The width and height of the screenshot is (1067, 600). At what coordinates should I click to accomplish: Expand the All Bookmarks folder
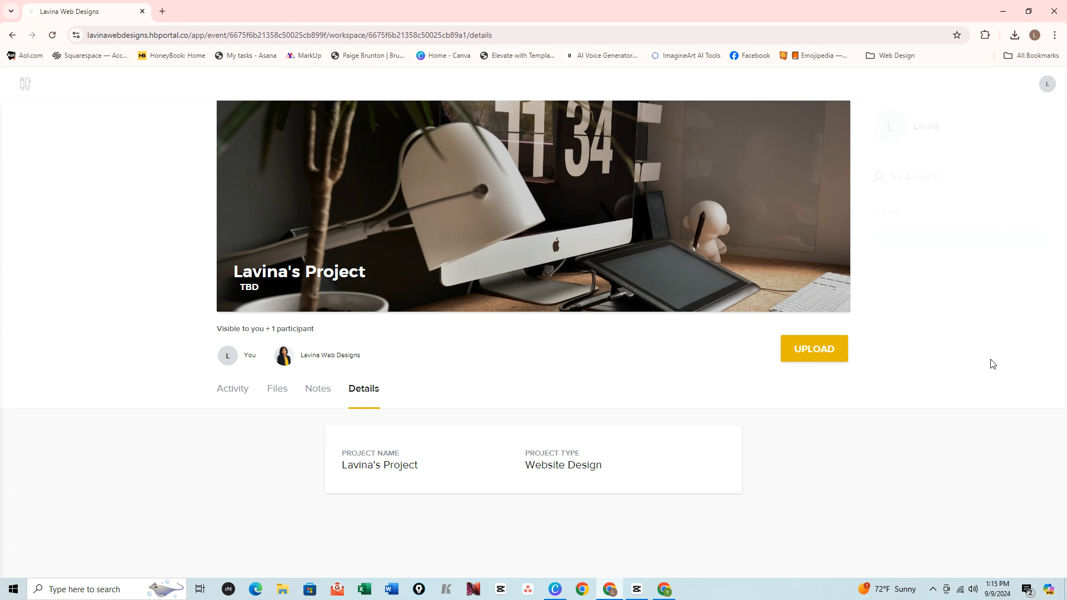(x=1031, y=56)
